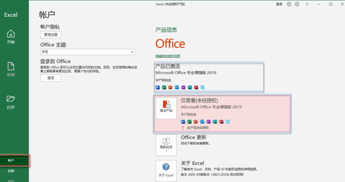Click the Office 更新 heading
The width and height of the screenshot is (345, 182).
(194, 137)
